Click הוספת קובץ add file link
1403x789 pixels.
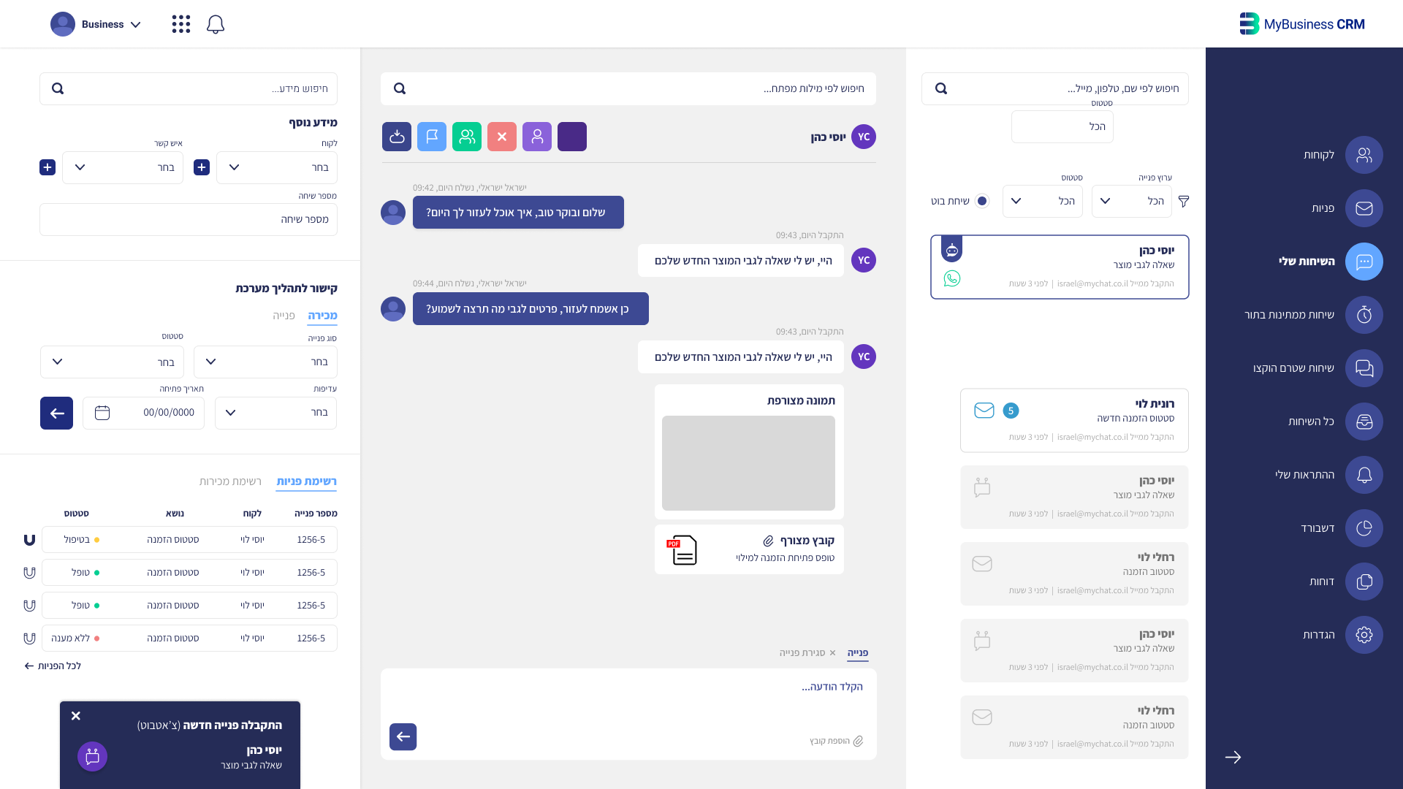pyautogui.click(x=836, y=741)
